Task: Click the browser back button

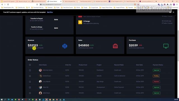Action: click(x=2, y=4)
